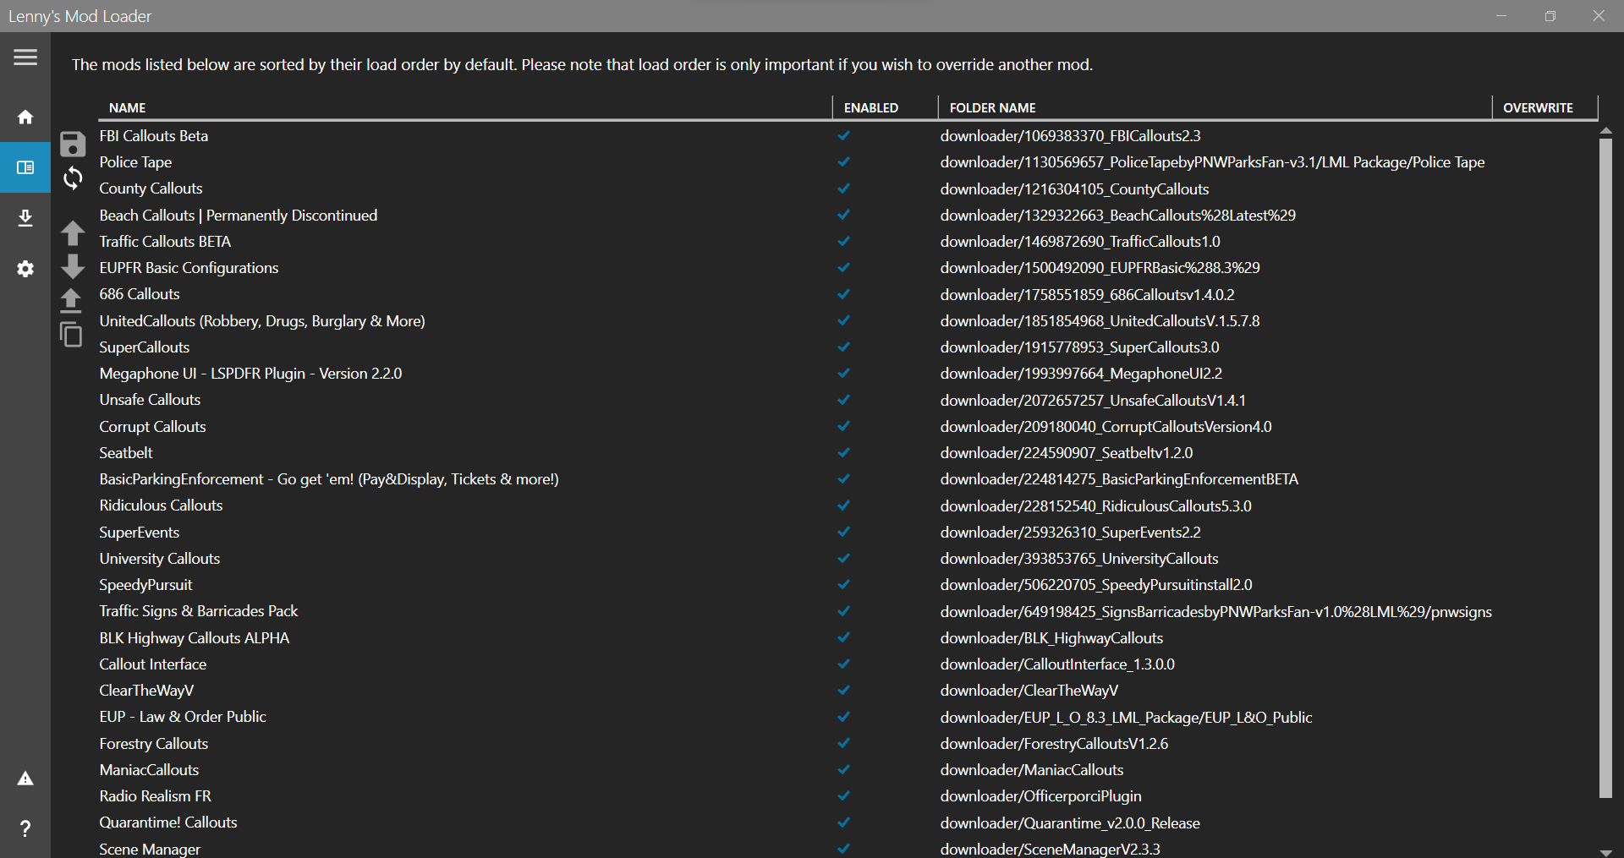The height and width of the screenshot is (858, 1624).
Task: Sort by the FOLDER NAME column header
Action: [x=992, y=107]
